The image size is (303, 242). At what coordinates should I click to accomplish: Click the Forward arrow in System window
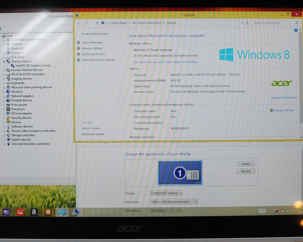tap(87, 23)
